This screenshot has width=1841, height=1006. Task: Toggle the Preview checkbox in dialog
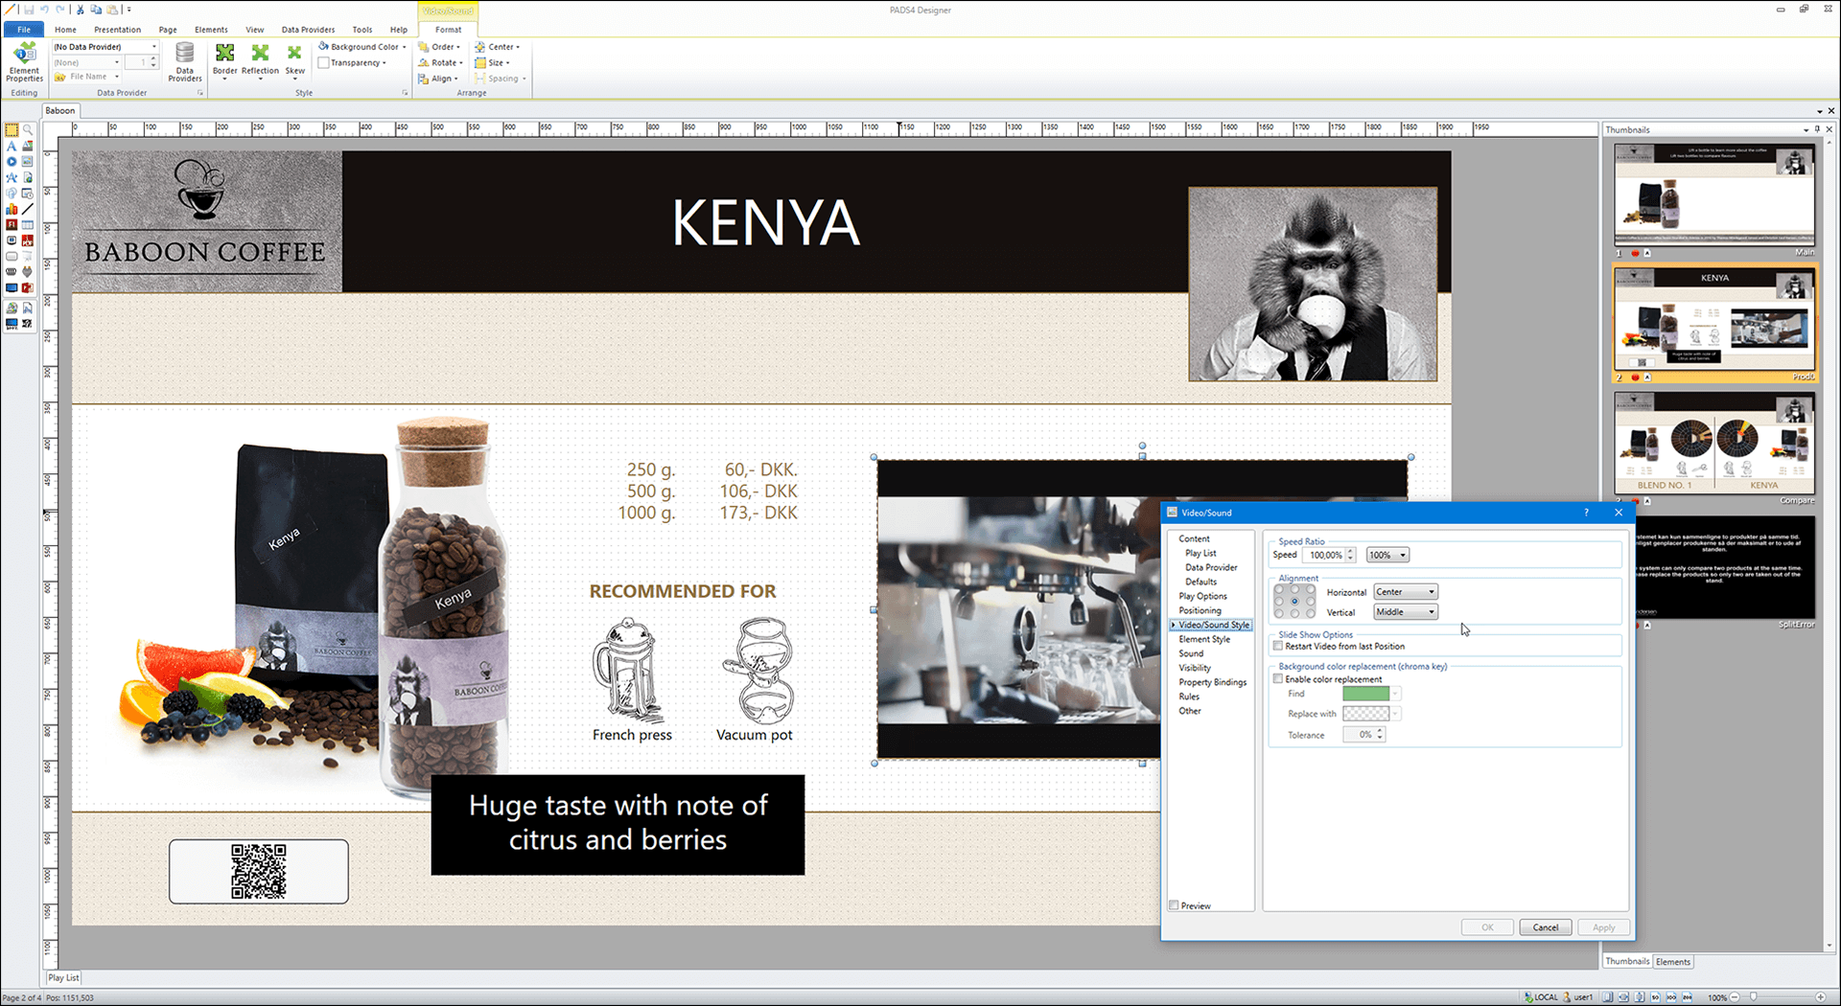[1174, 905]
